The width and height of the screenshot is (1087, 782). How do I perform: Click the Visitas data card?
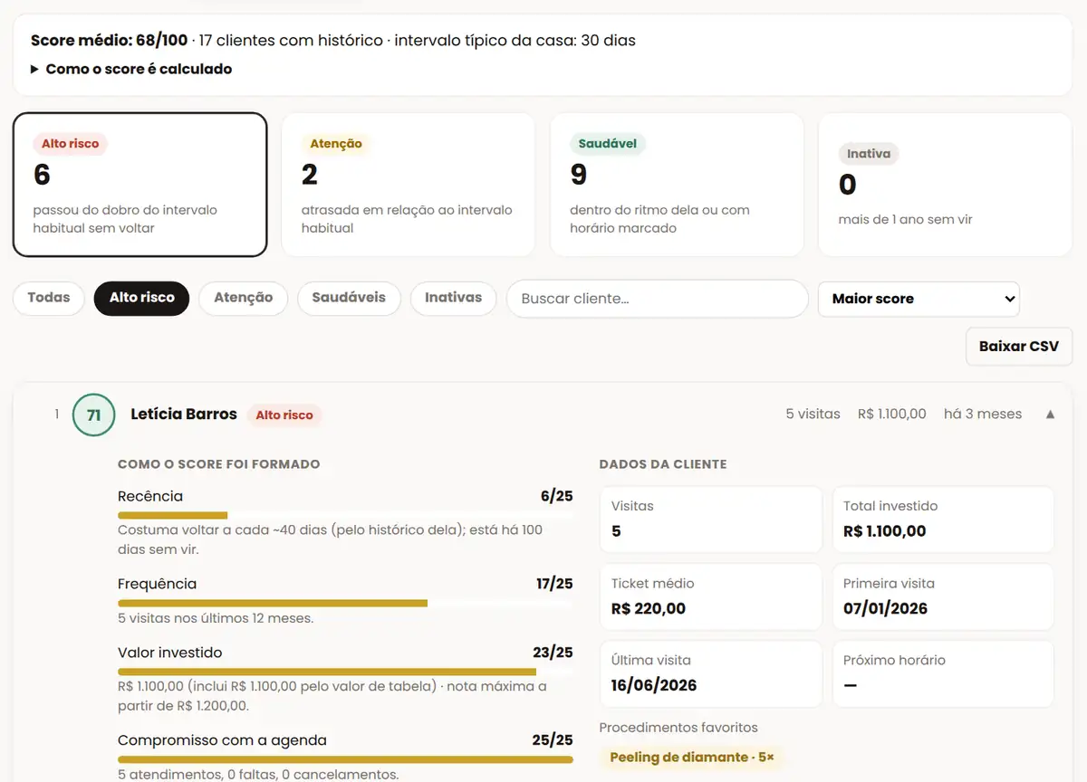pyautogui.click(x=711, y=520)
